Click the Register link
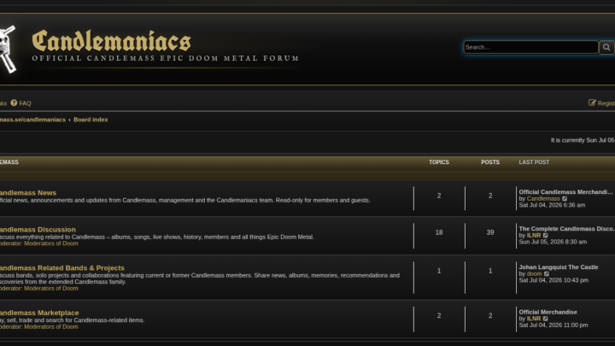The width and height of the screenshot is (615, 346). 606,103
